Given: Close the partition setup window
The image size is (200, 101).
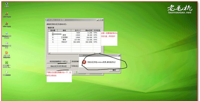Looking at the screenshot, I should (102, 20).
